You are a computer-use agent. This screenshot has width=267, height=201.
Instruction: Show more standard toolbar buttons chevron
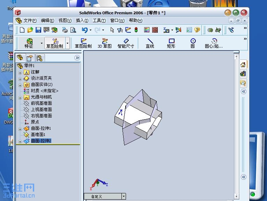(245, 28)
